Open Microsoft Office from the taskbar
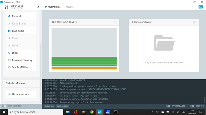Screen dimensions: 206x115 point(76,112)
